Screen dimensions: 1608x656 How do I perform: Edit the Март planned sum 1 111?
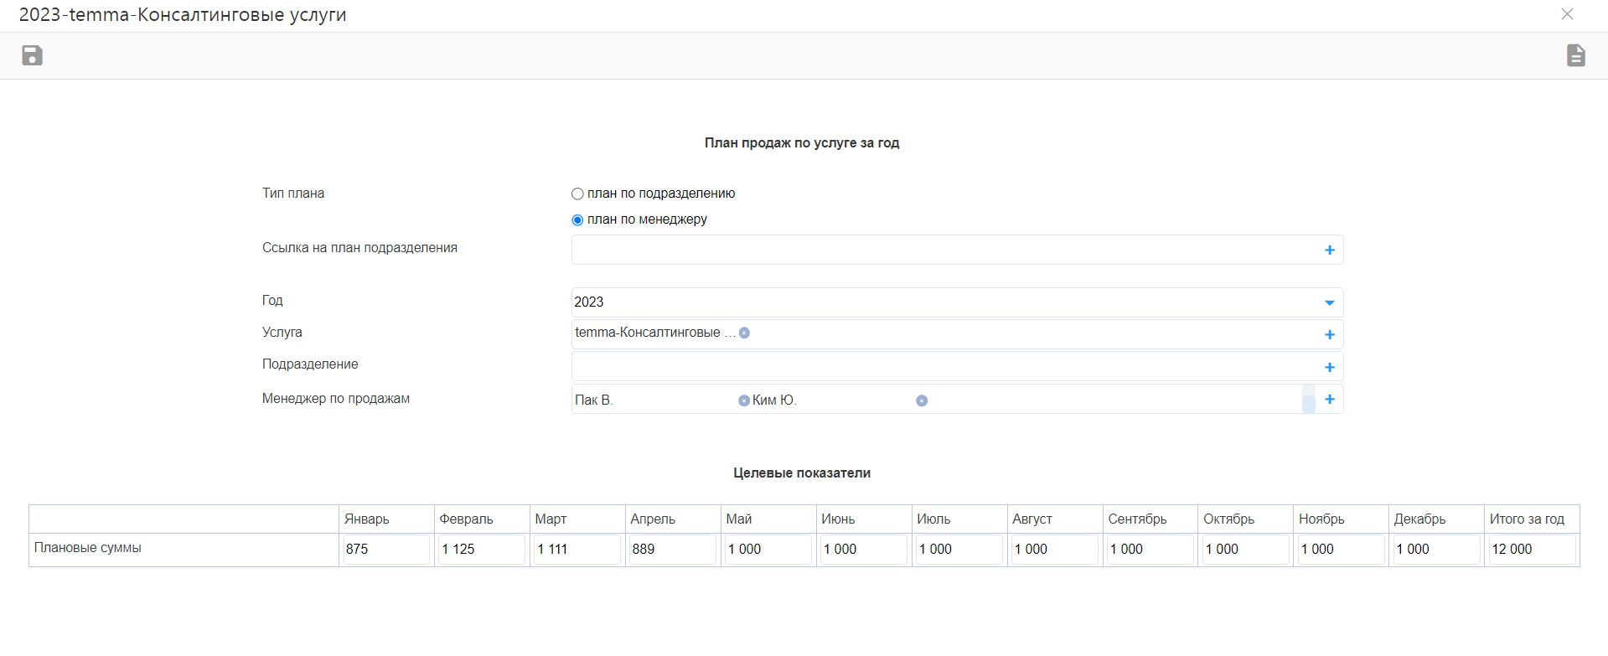(x=577, y=550)
